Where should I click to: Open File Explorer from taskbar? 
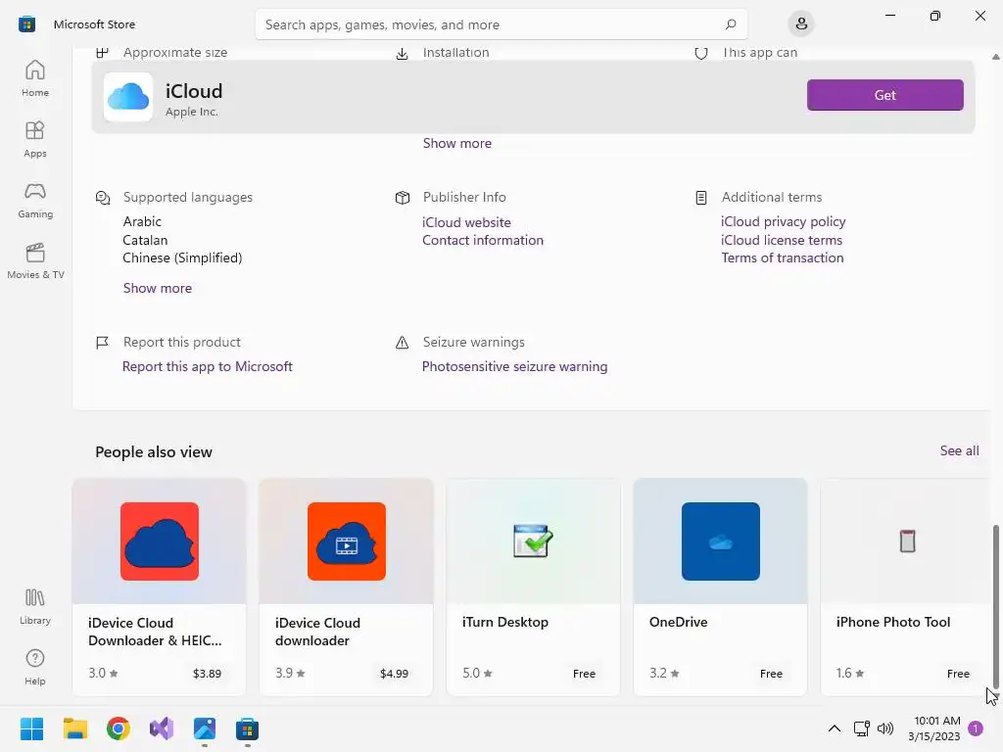[x=74, y=728]
